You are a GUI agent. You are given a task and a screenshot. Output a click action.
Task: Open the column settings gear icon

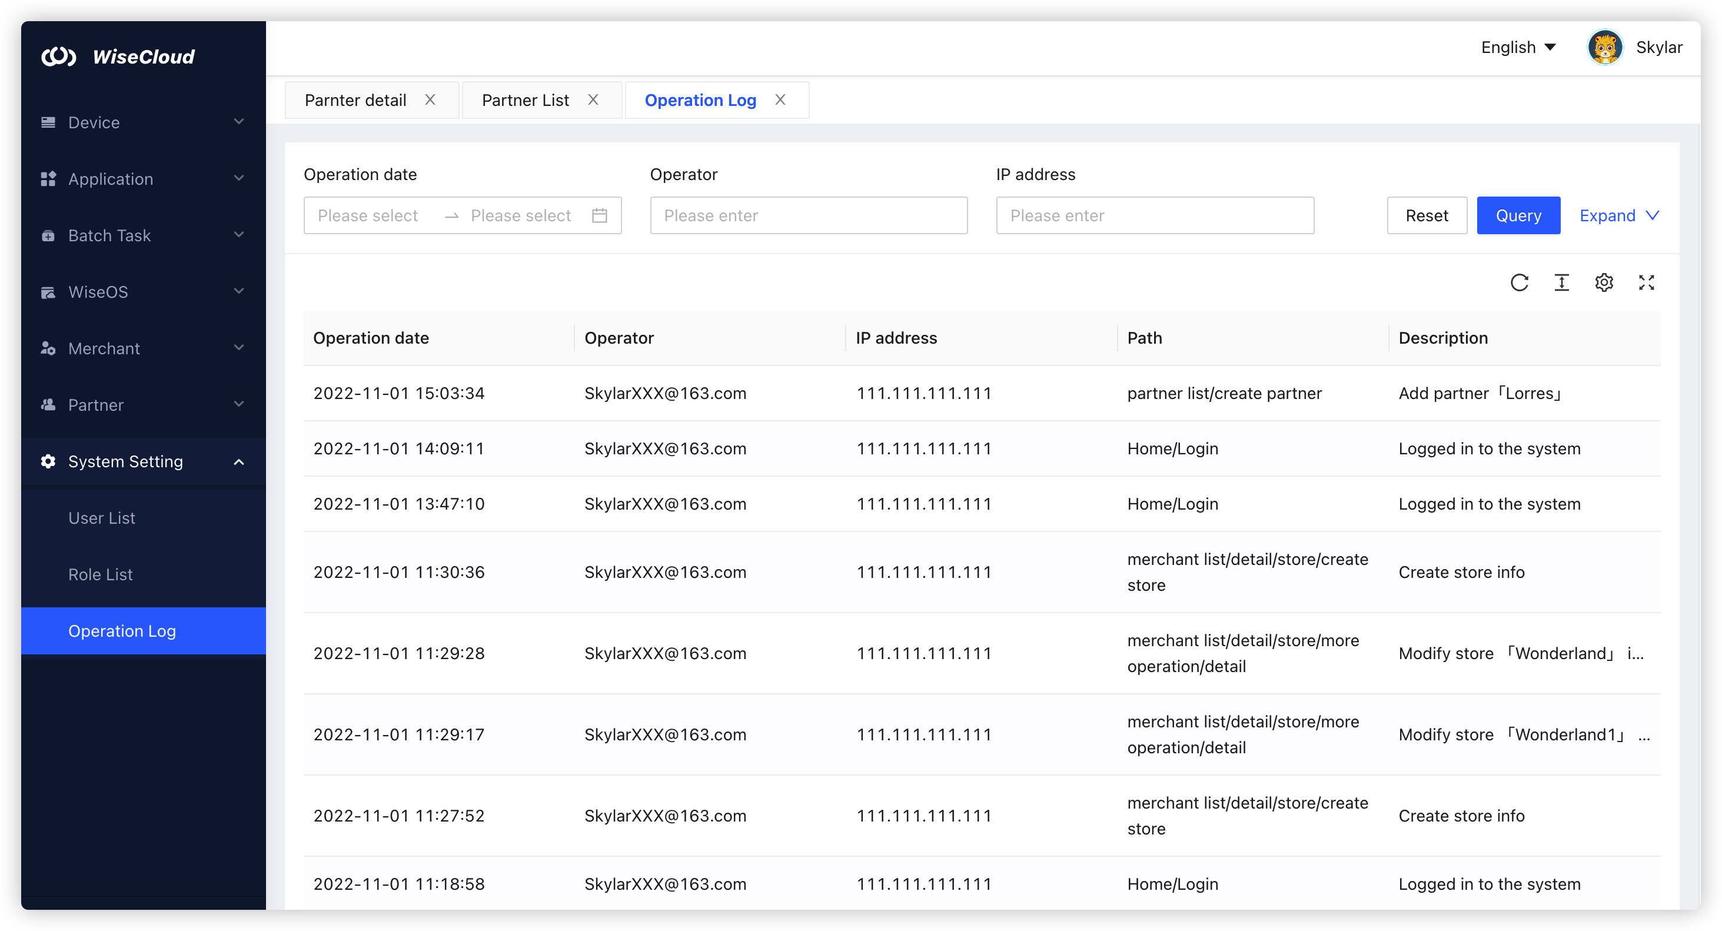(1604, 282)
